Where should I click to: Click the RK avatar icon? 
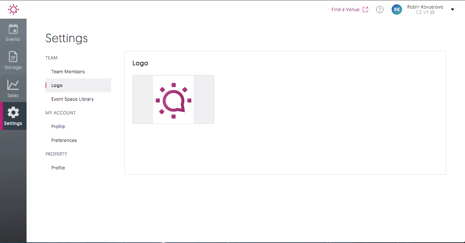pos(397,9)
